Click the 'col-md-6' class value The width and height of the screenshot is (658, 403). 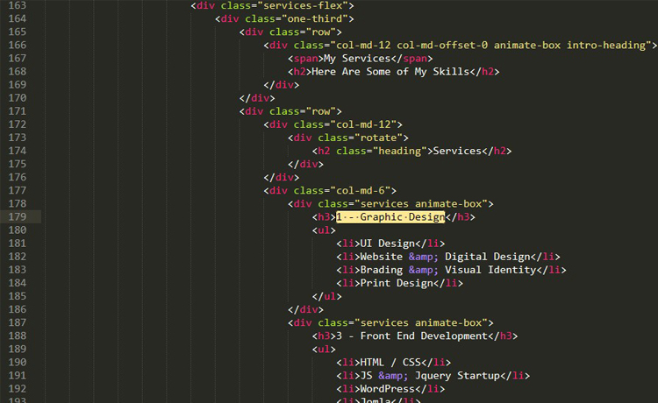tap(361, 191)
